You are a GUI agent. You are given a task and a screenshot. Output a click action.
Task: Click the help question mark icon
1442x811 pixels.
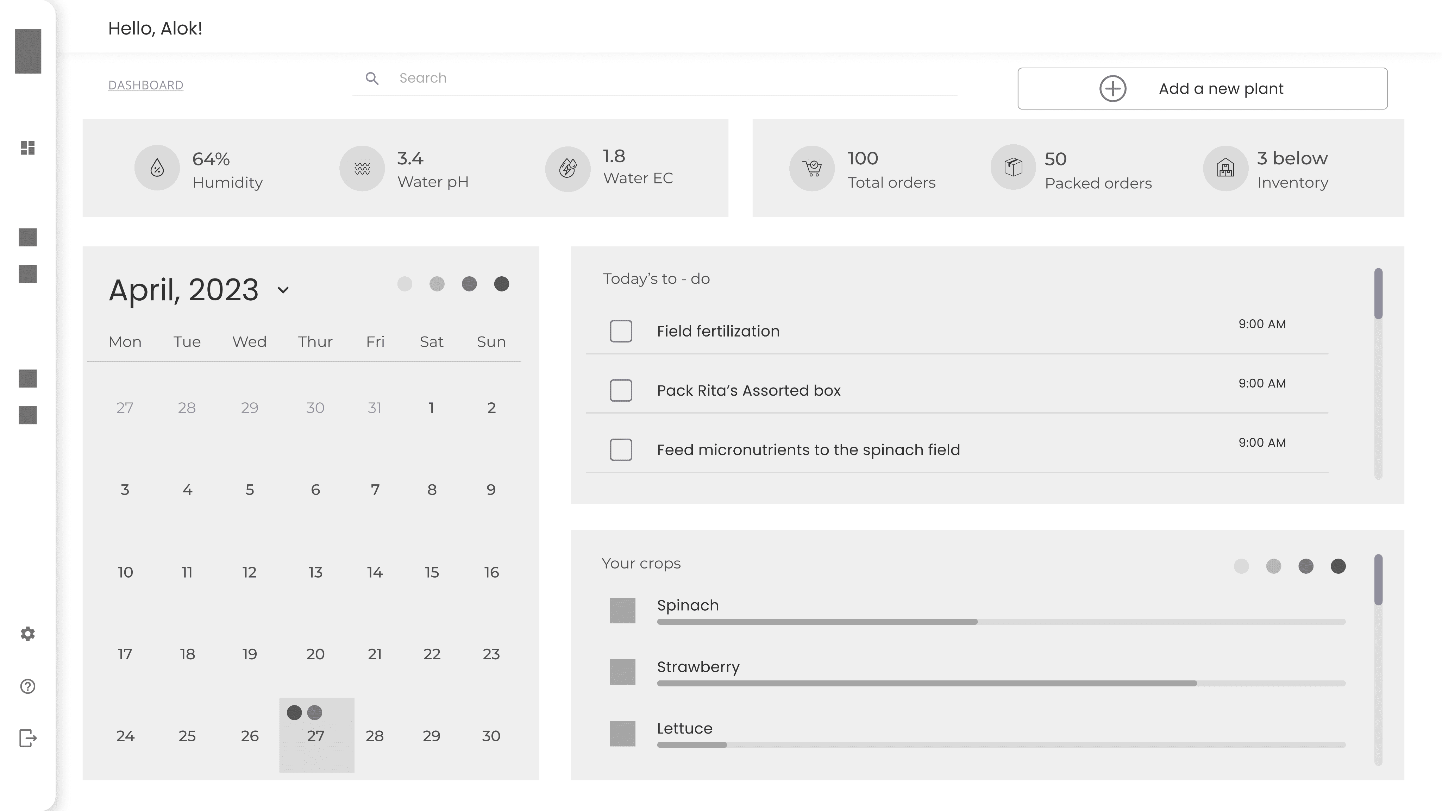point(27,686)
